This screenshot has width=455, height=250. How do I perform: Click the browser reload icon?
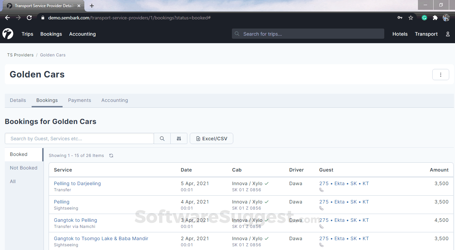tap(29, 17)
